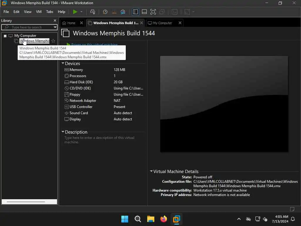
Task: Collapse the Virtual Machine Details section
Action: pyautogui.click(x=151, y=171)
